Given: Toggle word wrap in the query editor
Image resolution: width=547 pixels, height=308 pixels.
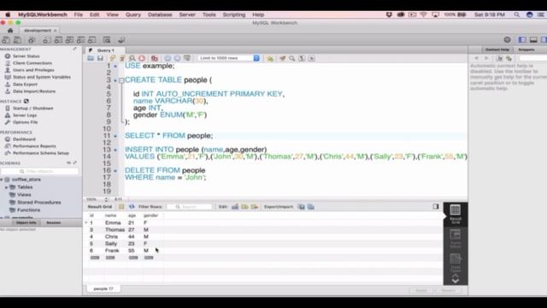Looking at the screenshot, I should 311,58.
